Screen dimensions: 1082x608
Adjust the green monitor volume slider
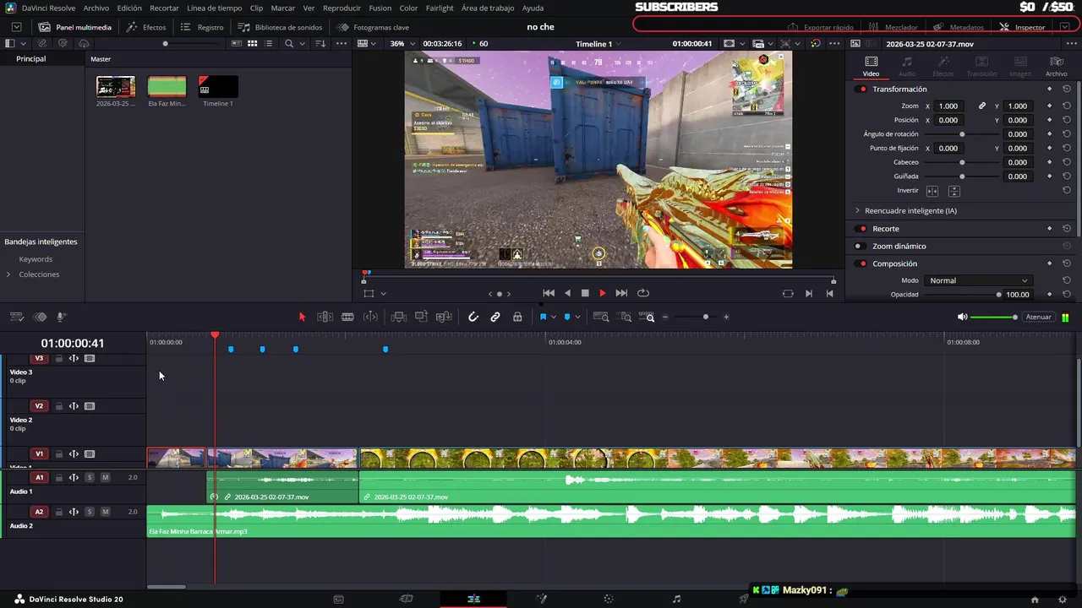click(x=994, y=317)
